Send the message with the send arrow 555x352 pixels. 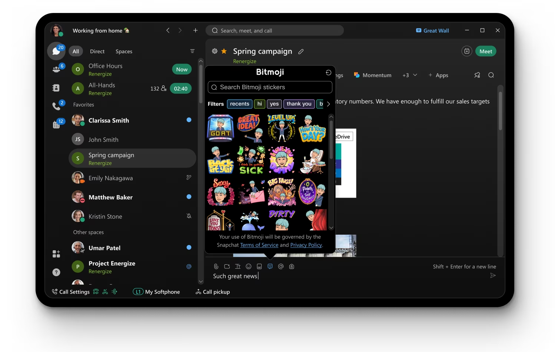tap(493, 275)
